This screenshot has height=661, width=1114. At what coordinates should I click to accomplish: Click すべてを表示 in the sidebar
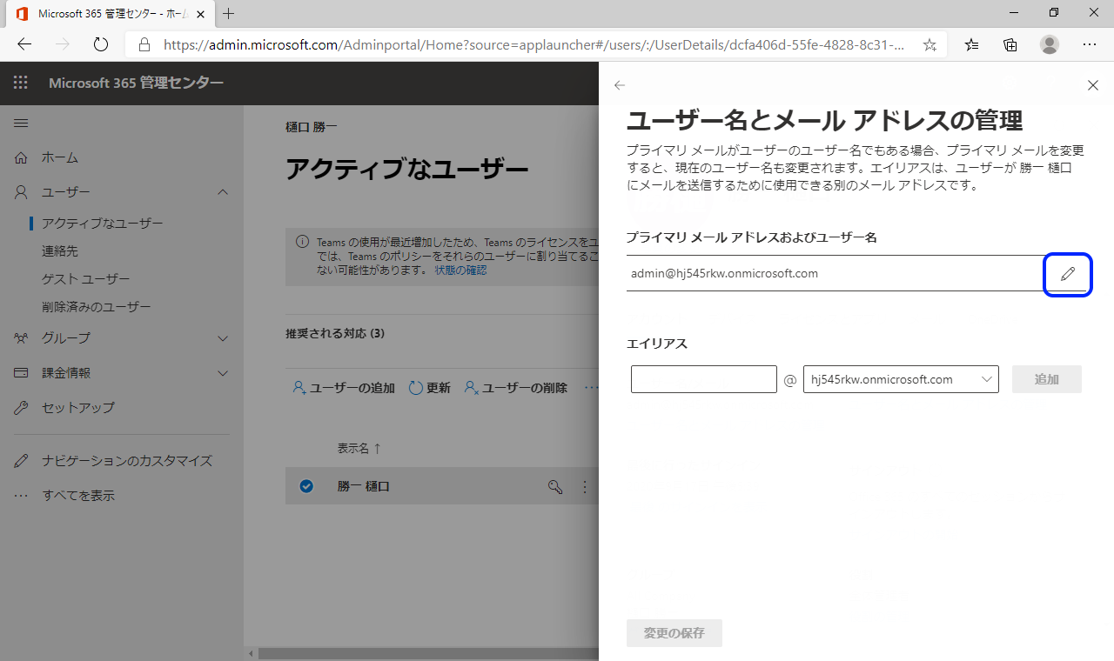[x=78, y=496]
